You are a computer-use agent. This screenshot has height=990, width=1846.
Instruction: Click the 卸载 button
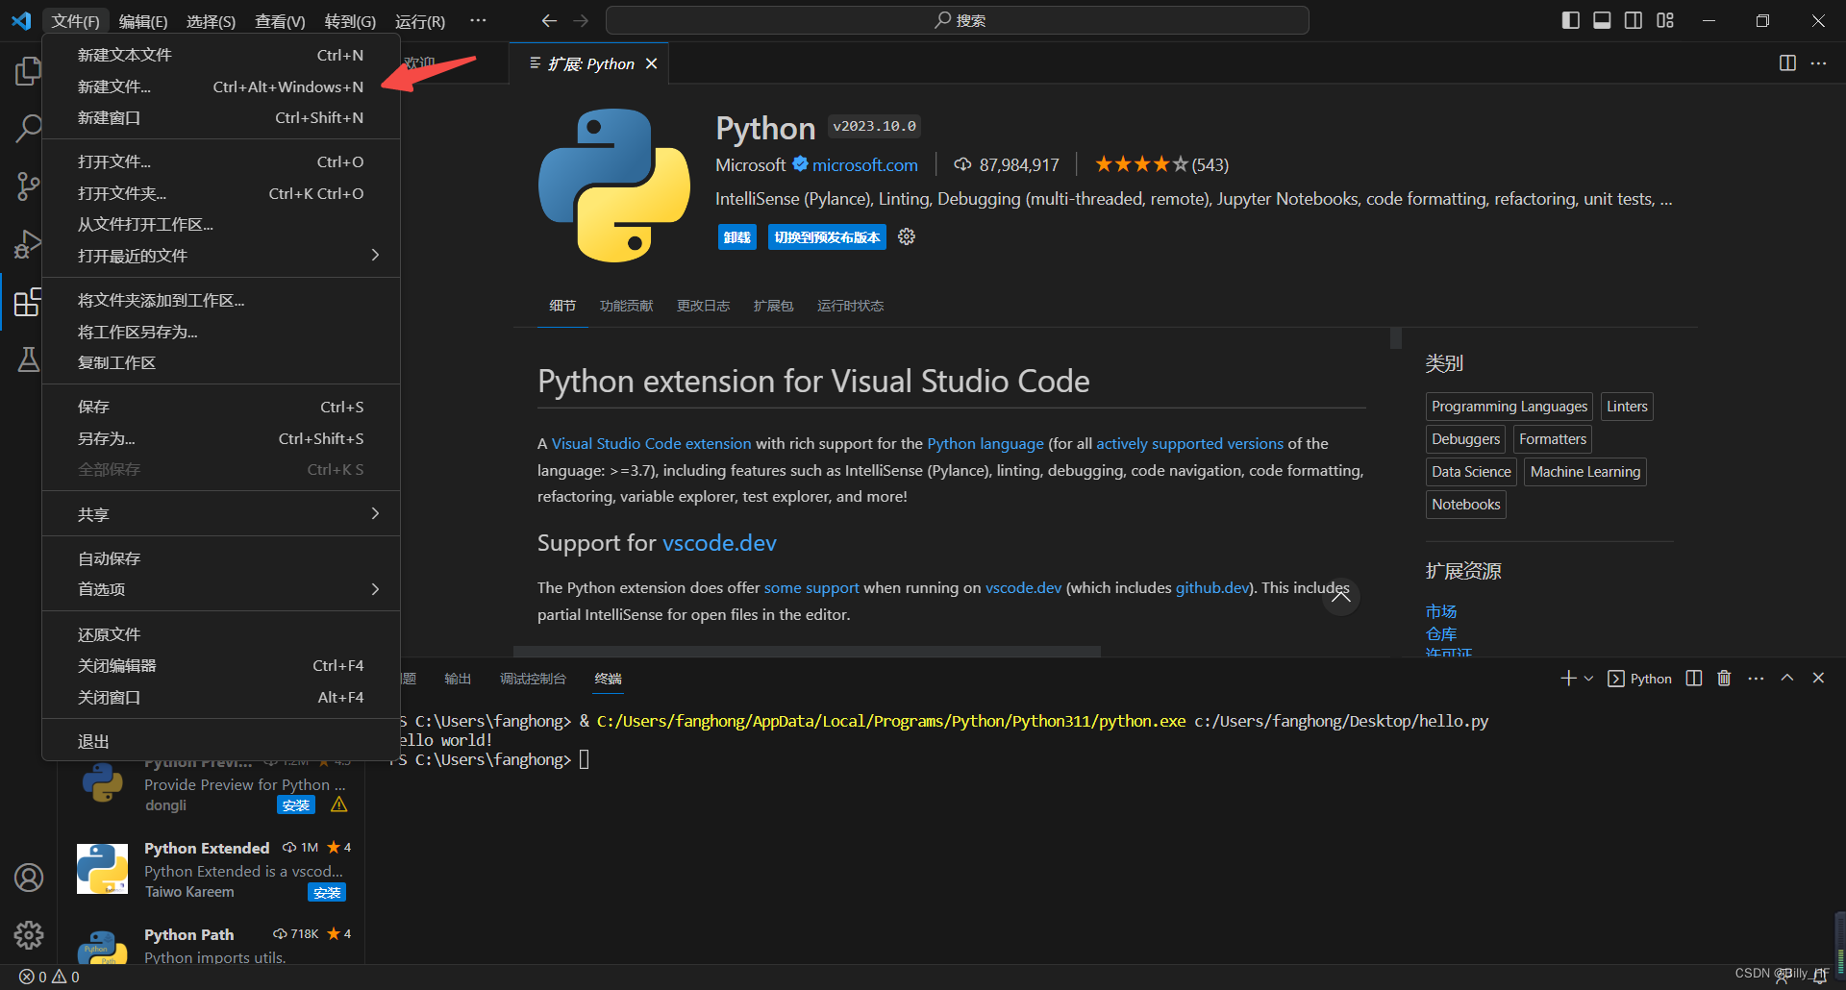click(x=737, y=237)
